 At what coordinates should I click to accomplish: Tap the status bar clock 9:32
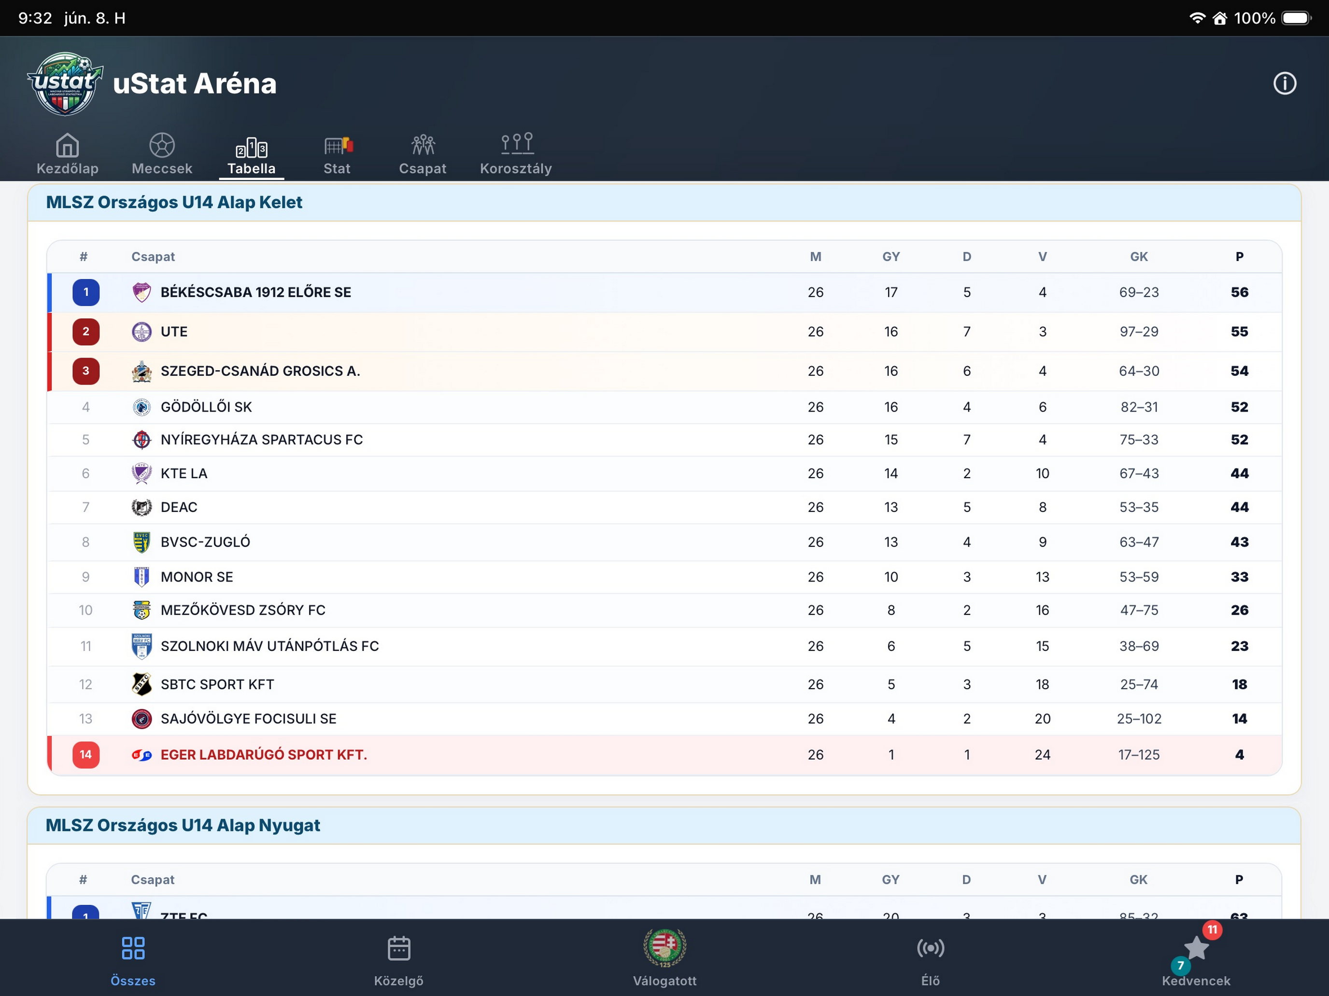(35, 18)
